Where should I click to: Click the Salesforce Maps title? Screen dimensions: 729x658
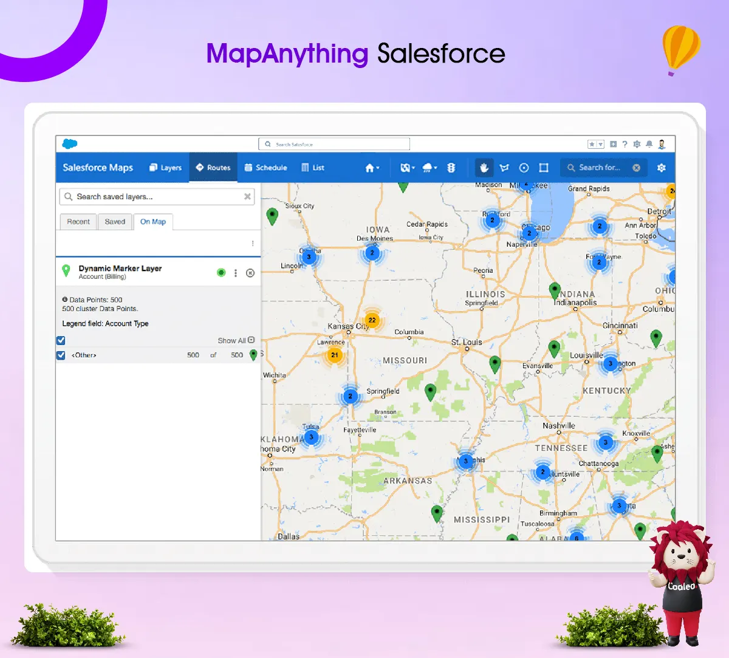pos(98,168)
